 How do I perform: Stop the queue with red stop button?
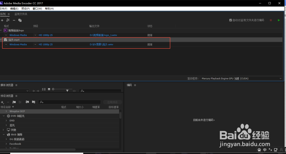point(271,20)
